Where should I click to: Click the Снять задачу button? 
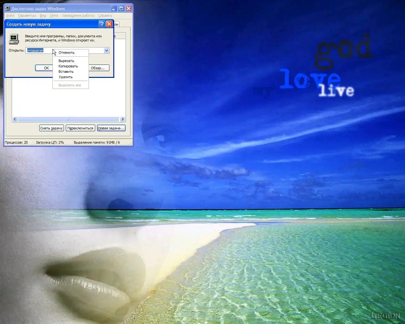[51, 128]
